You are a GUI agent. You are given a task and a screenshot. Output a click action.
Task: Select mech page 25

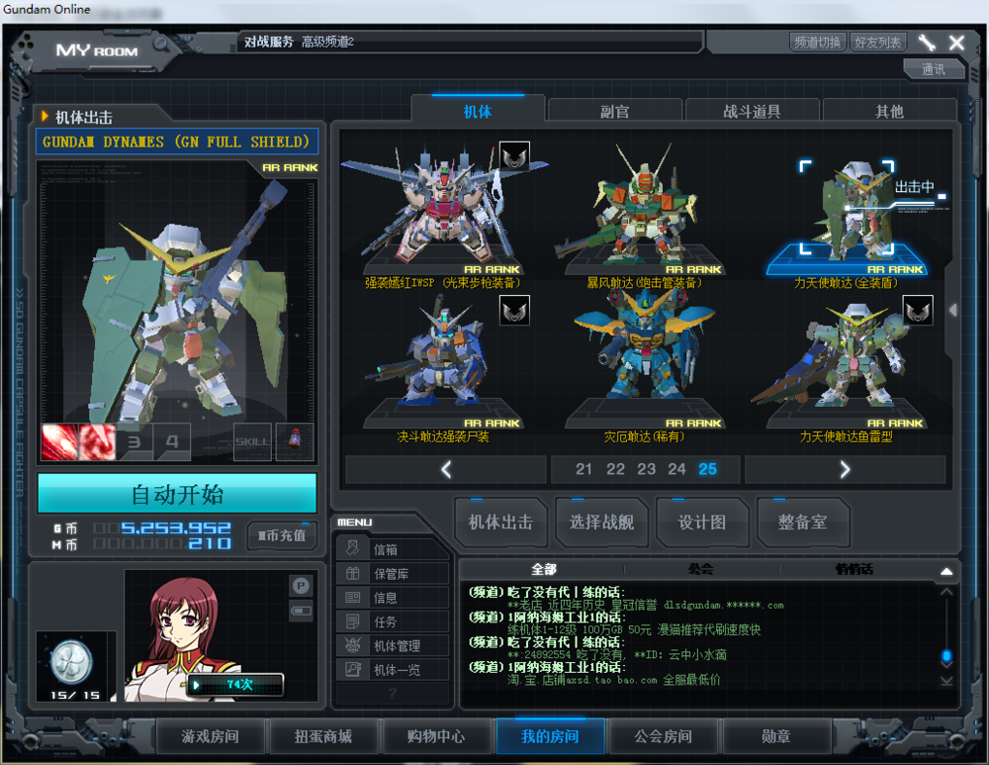[708, 469]
